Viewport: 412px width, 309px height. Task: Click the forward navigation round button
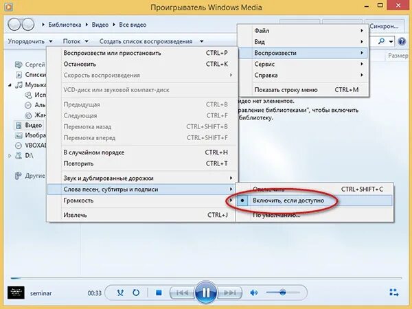(28, 25)
